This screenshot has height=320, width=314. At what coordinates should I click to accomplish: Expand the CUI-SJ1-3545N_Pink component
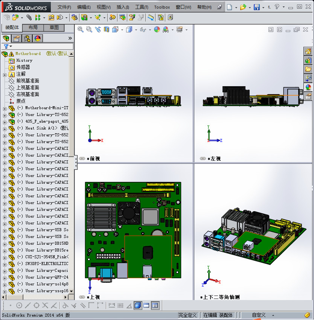5,258
